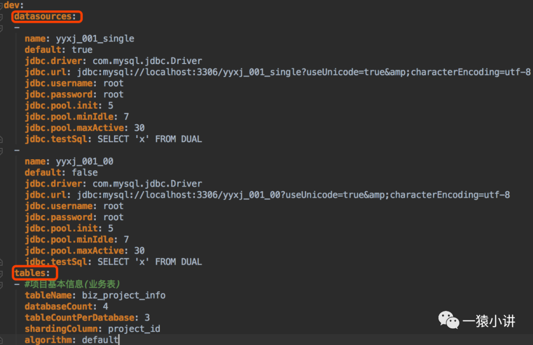Click the 'tableName: biz_project_info' line
Viewport: 533px width, 345px height.
(95, 295)
